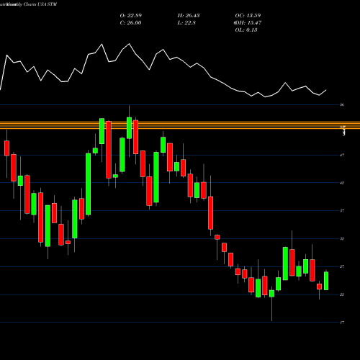This screenshot has height=360, width=360.
Task: Click the white indicator line's final point
Action: tap(326, 90)
